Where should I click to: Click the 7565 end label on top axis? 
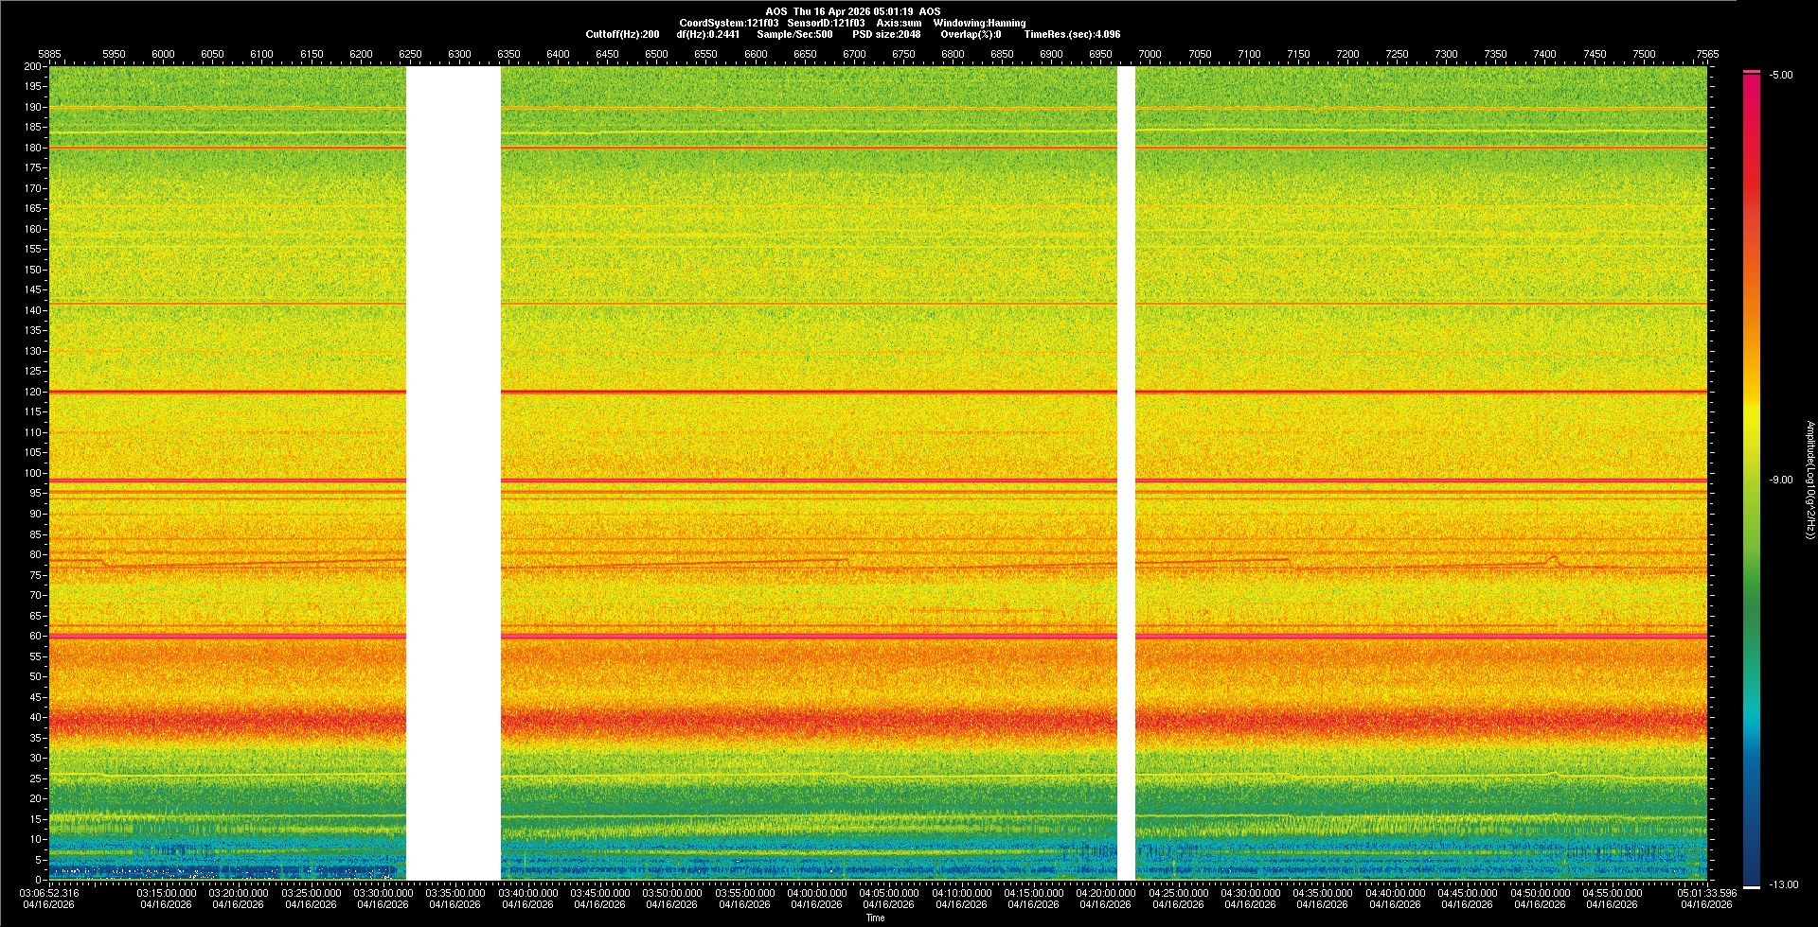tap(1706, 54)
